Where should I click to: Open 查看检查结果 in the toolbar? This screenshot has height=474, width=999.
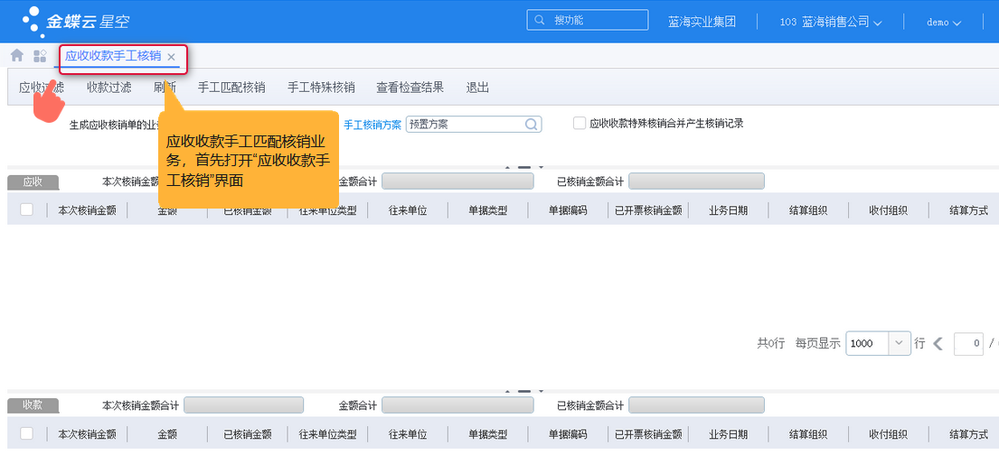click(410, 88)
